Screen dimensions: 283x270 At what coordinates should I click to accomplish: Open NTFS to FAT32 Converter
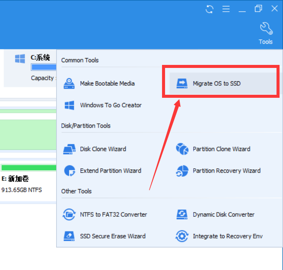113,215
